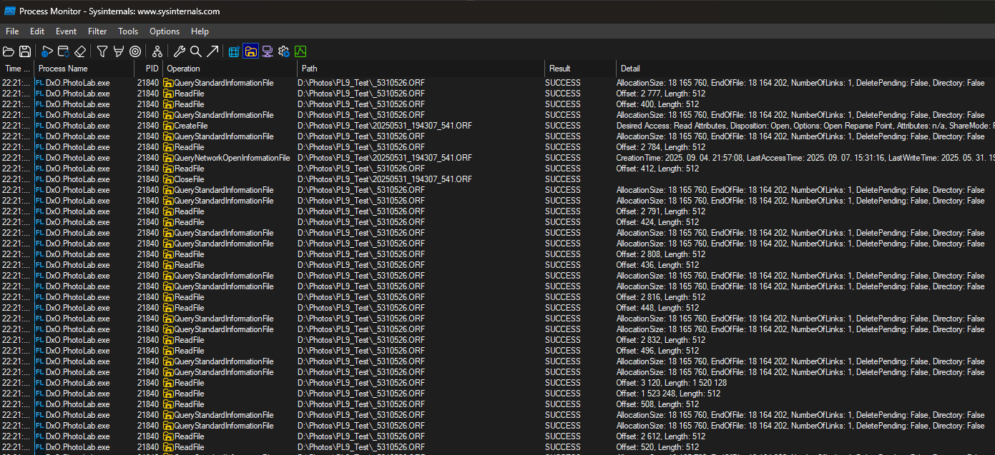Clear the event display with eraser icon
Screen dimensions: 995x455
pyautogui.click(x=80, y=51)
